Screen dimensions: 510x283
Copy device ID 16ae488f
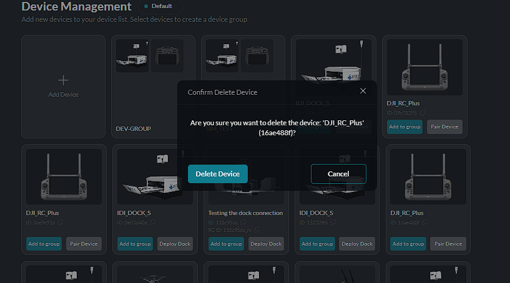click(424, 223)
